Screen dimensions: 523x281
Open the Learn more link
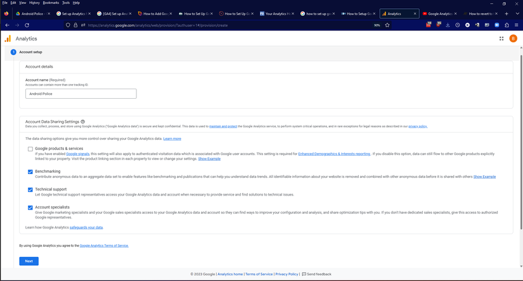tap(172, 139)
